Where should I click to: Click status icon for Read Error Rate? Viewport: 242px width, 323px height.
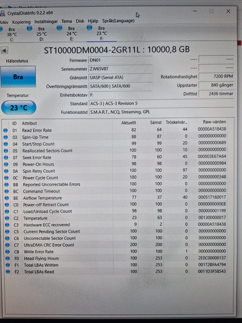[x=6, y=130]
